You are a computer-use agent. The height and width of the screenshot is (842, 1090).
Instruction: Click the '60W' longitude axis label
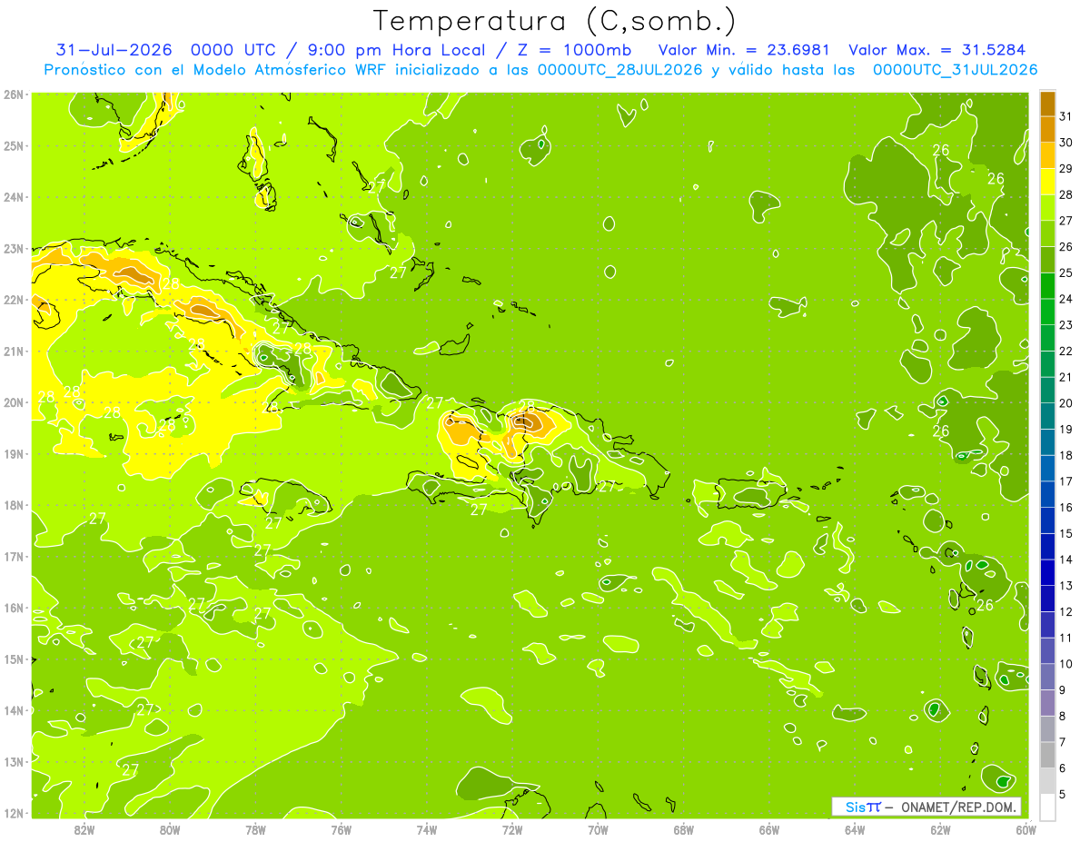click(1026, 830)
